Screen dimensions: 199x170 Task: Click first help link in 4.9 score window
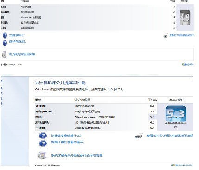17,35
